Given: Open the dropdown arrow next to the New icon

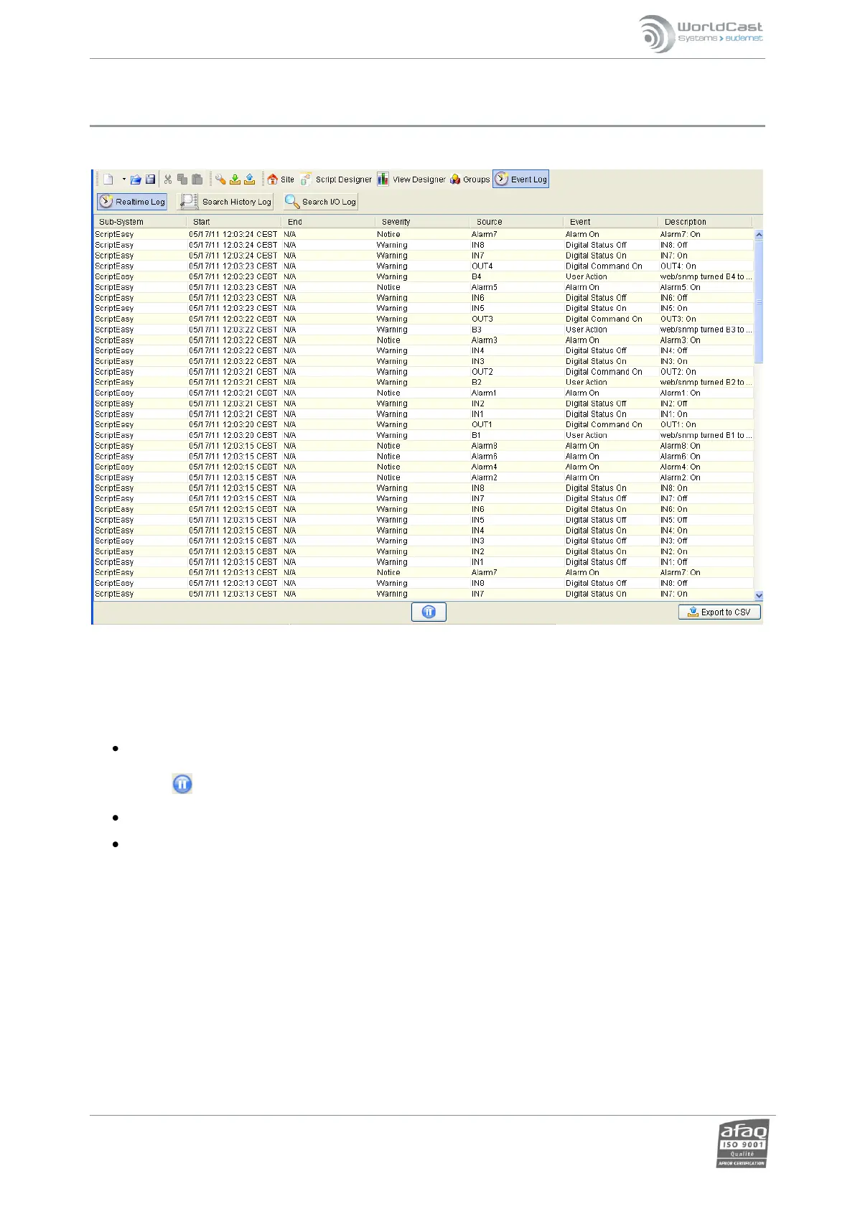Looking at the screenshot, I should 123,179.
